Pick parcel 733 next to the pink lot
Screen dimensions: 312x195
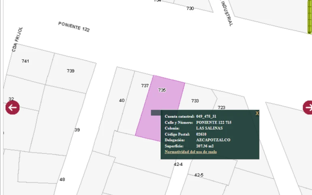pyautogui.click(x=195, y=101)
